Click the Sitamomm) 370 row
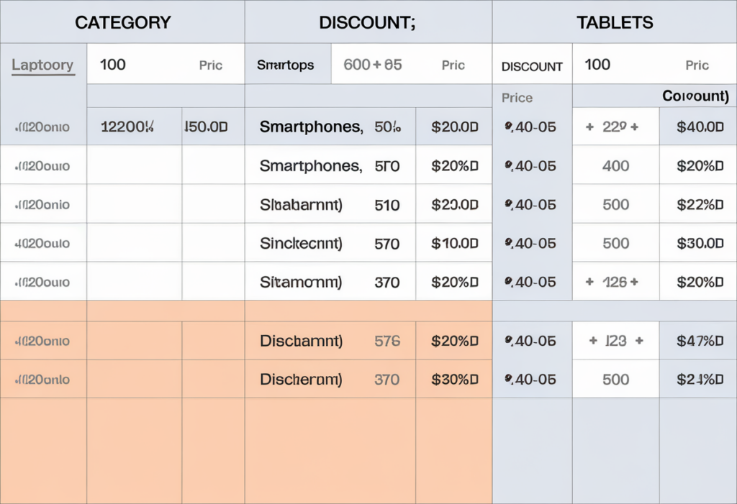The width and height of the screenshot is (737, 504). pyautogui.click(x=329, y=283)
